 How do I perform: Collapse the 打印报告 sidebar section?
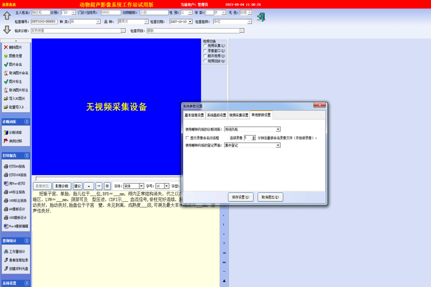pyautogui.click(x=26, y=156)
